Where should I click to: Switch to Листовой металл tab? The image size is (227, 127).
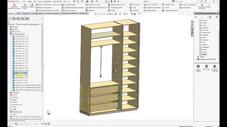point(38,13)
